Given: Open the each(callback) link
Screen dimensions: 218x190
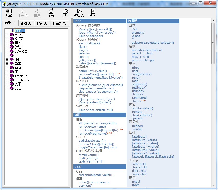Looking at the screenshot, I should click(89, 43).
